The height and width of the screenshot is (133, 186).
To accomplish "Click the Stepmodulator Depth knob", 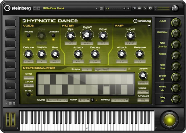I will (143, 75).
